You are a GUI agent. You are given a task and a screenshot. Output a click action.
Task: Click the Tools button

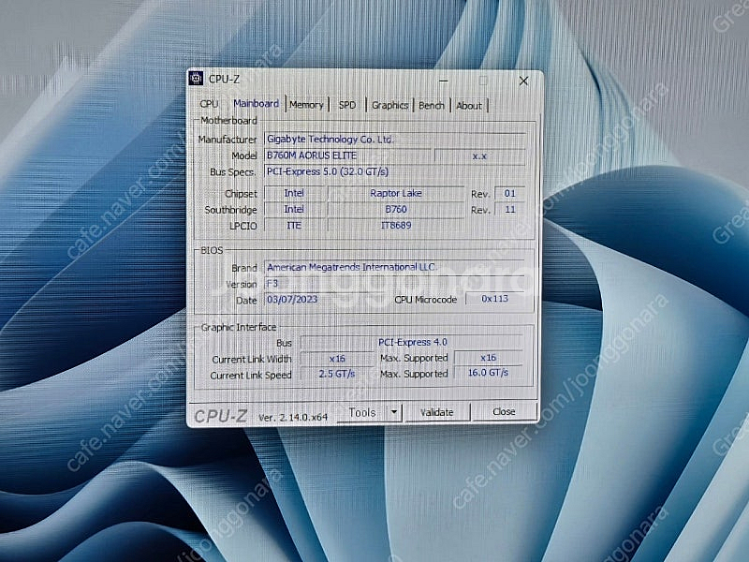click(x=361, y=412)
